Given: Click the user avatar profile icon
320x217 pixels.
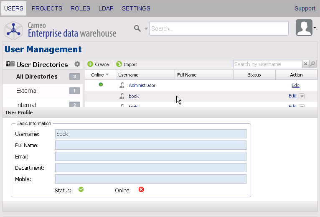Looking at the screenshot, I should 304,28.
